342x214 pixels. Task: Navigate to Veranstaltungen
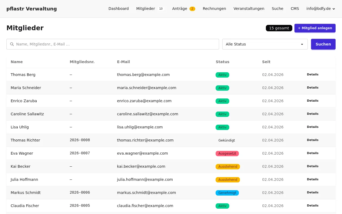pos(249,9)
